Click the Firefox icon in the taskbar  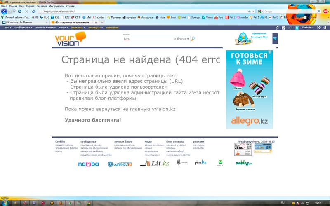(61, 203)
